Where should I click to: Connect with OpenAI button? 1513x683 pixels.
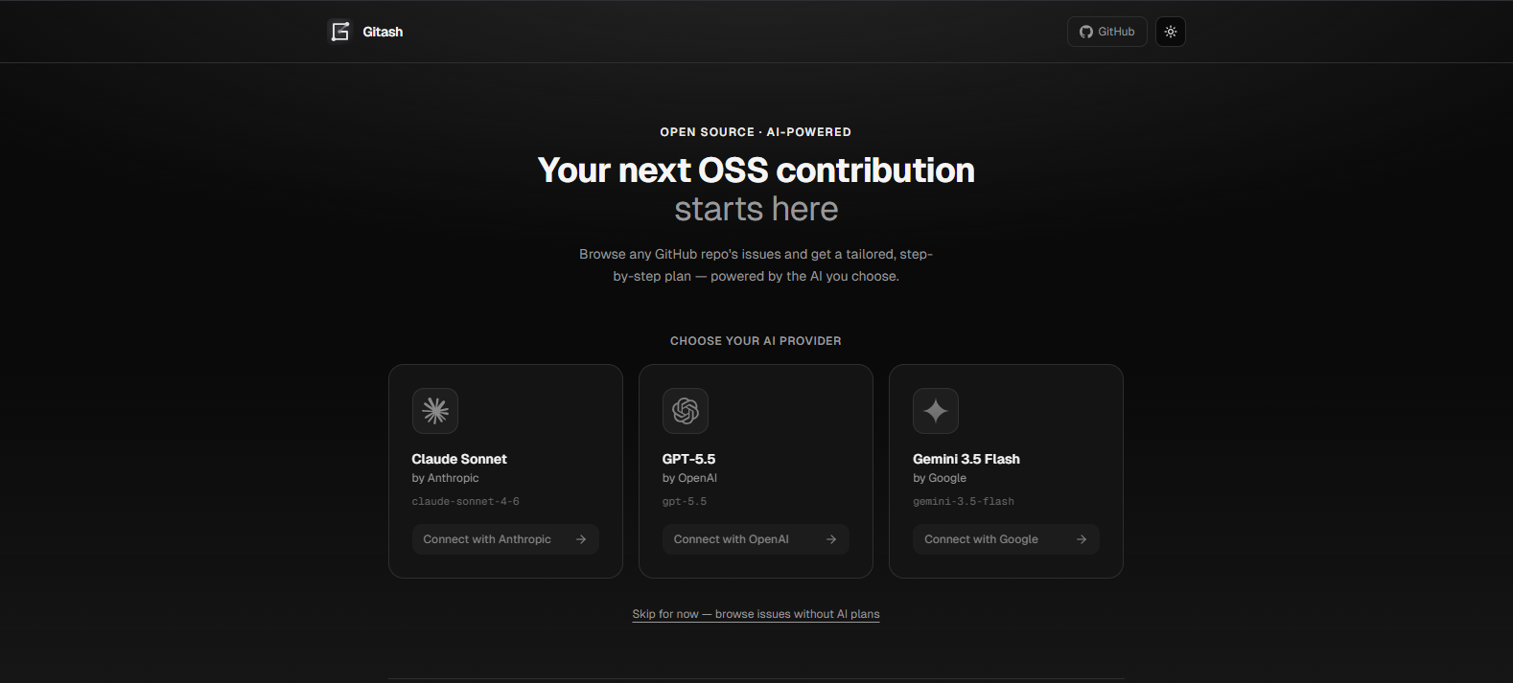[x=756, y=539]
